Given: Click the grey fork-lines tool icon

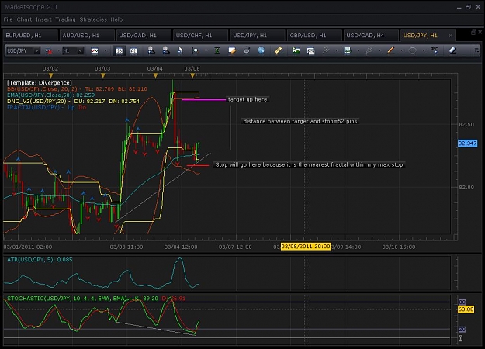Looking at the screenshot, I should [326, 50].
